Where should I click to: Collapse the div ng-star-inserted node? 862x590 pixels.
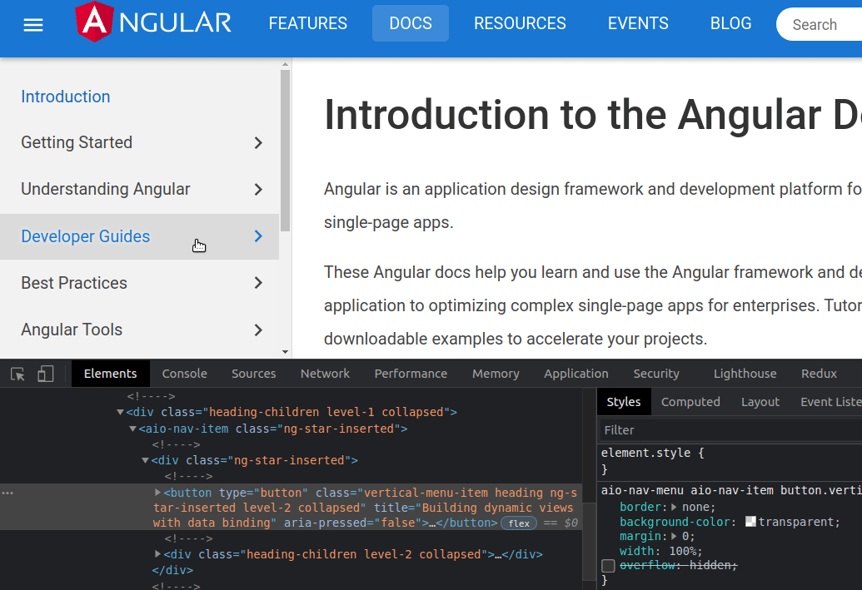[x=145, y=460]
